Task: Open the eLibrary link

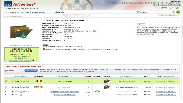Action: [x=163, y=5]
